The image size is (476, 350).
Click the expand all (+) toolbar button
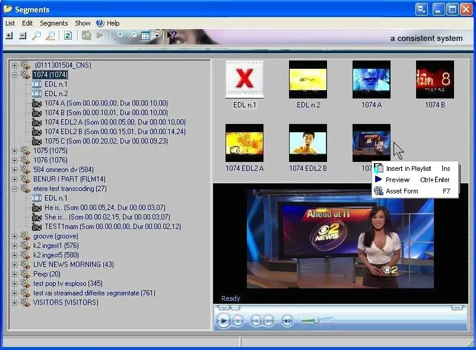9,36
